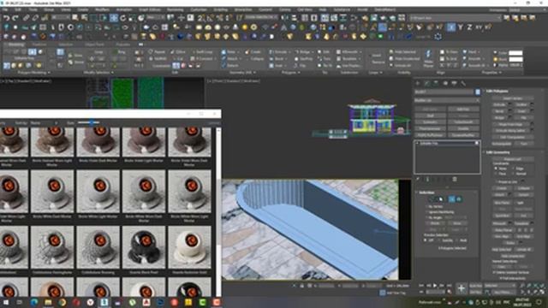Click the Undo arrow in main toolbar
The image size is (548, 308).
[x=7, y=18]
